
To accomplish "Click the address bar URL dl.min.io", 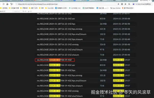I will [38, 4].
